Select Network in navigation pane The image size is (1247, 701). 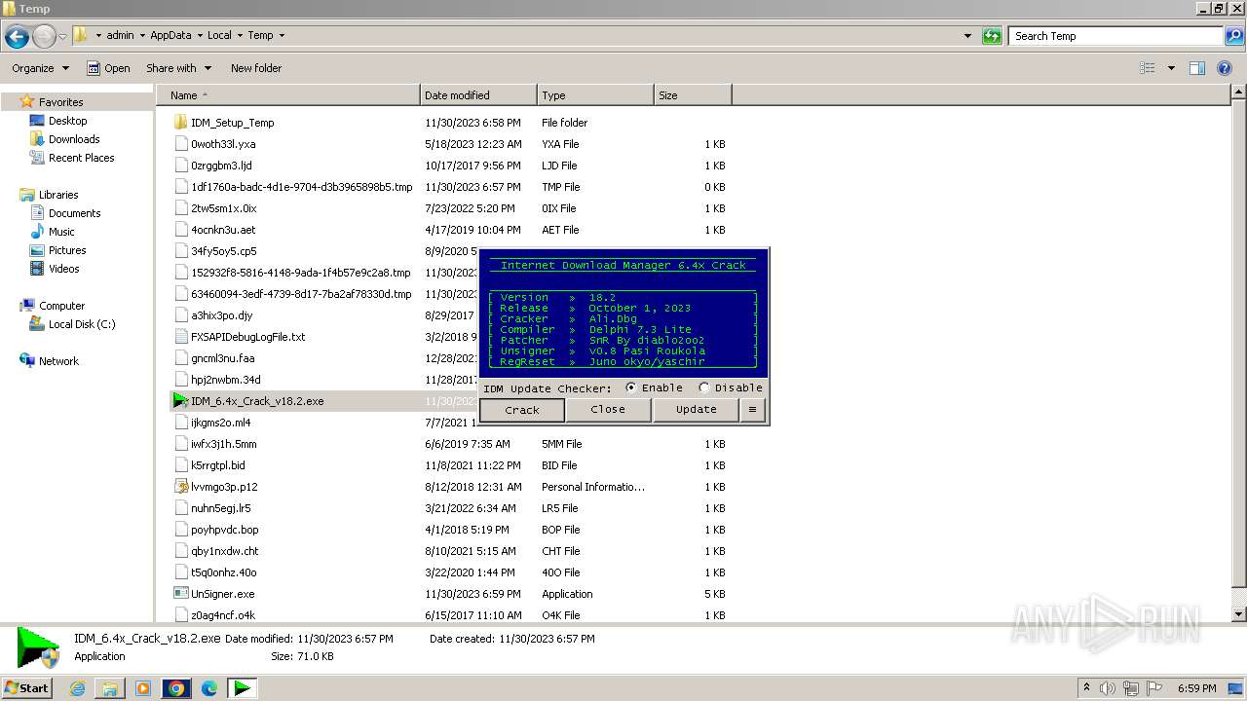[x=58, y=361]
